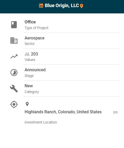Click the orange map pin in header
The image size is (124, 148).
[x=82, y=6]
